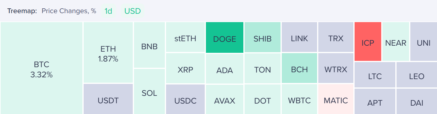Select the UNI tile

pos(424,42)
